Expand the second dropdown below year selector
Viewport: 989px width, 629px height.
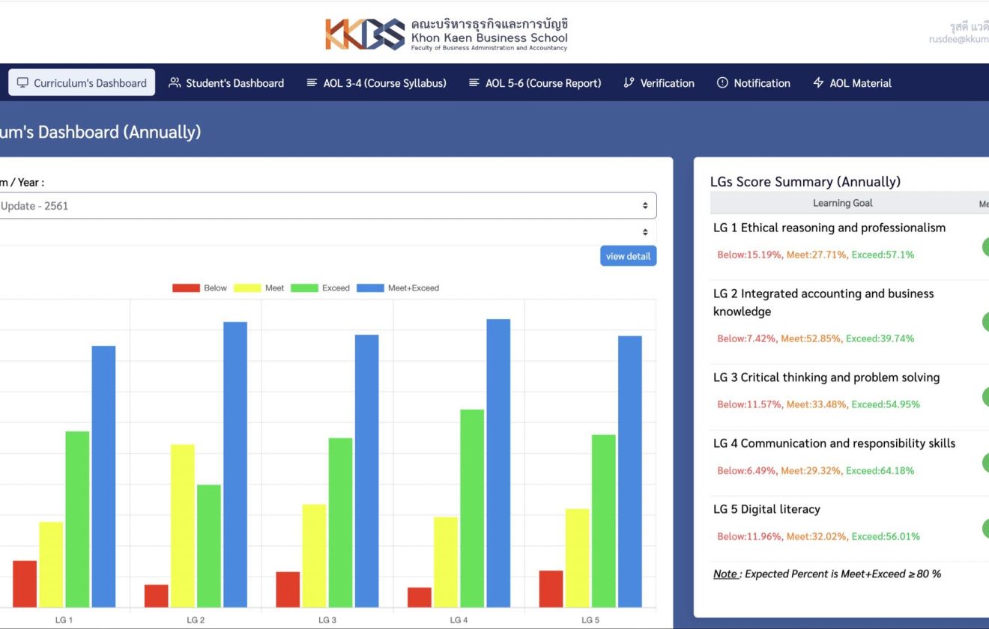(322, 232)
